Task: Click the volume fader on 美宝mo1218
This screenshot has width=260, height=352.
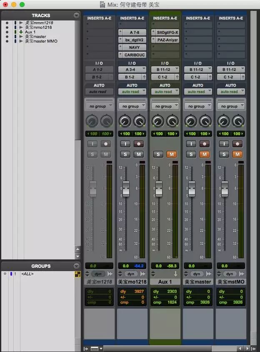Action: (x=126, y=189)
